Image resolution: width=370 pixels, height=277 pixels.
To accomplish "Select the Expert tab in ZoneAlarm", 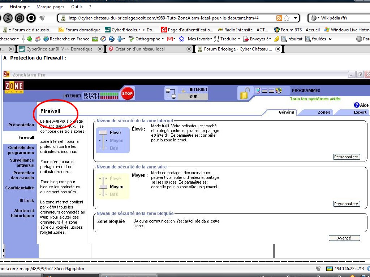I will (360, 112).
